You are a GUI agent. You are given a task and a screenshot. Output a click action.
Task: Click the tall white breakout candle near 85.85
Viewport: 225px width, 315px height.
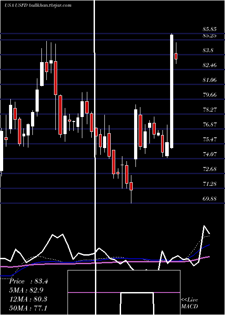(x=172, y=91)
